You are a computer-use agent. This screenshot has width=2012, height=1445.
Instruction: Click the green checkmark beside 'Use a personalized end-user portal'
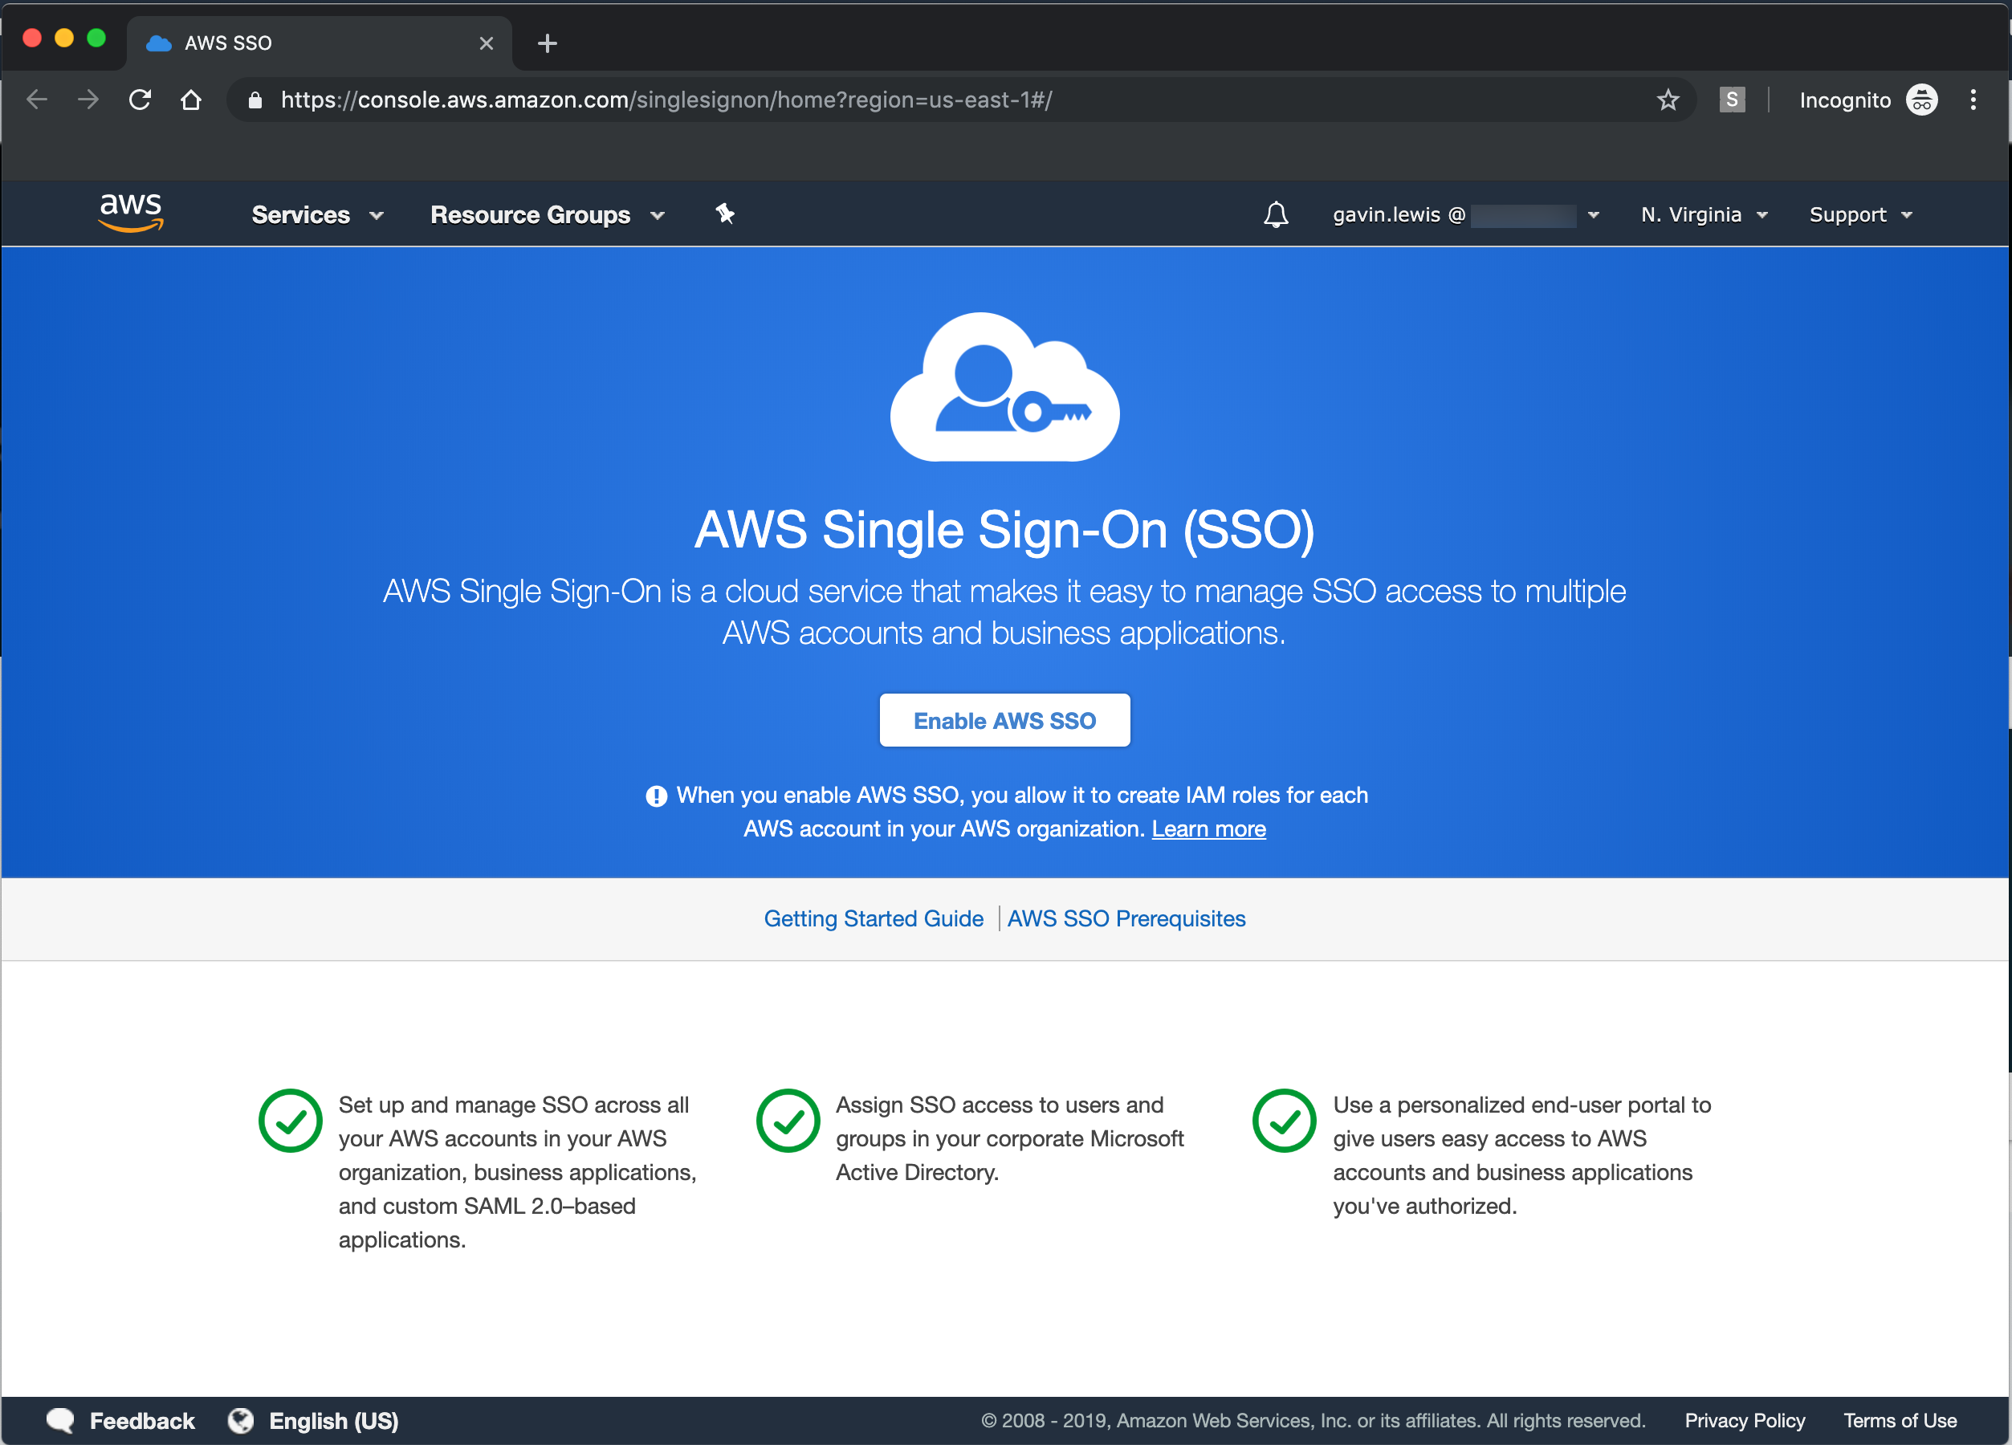click(x=1284, y=1121)
